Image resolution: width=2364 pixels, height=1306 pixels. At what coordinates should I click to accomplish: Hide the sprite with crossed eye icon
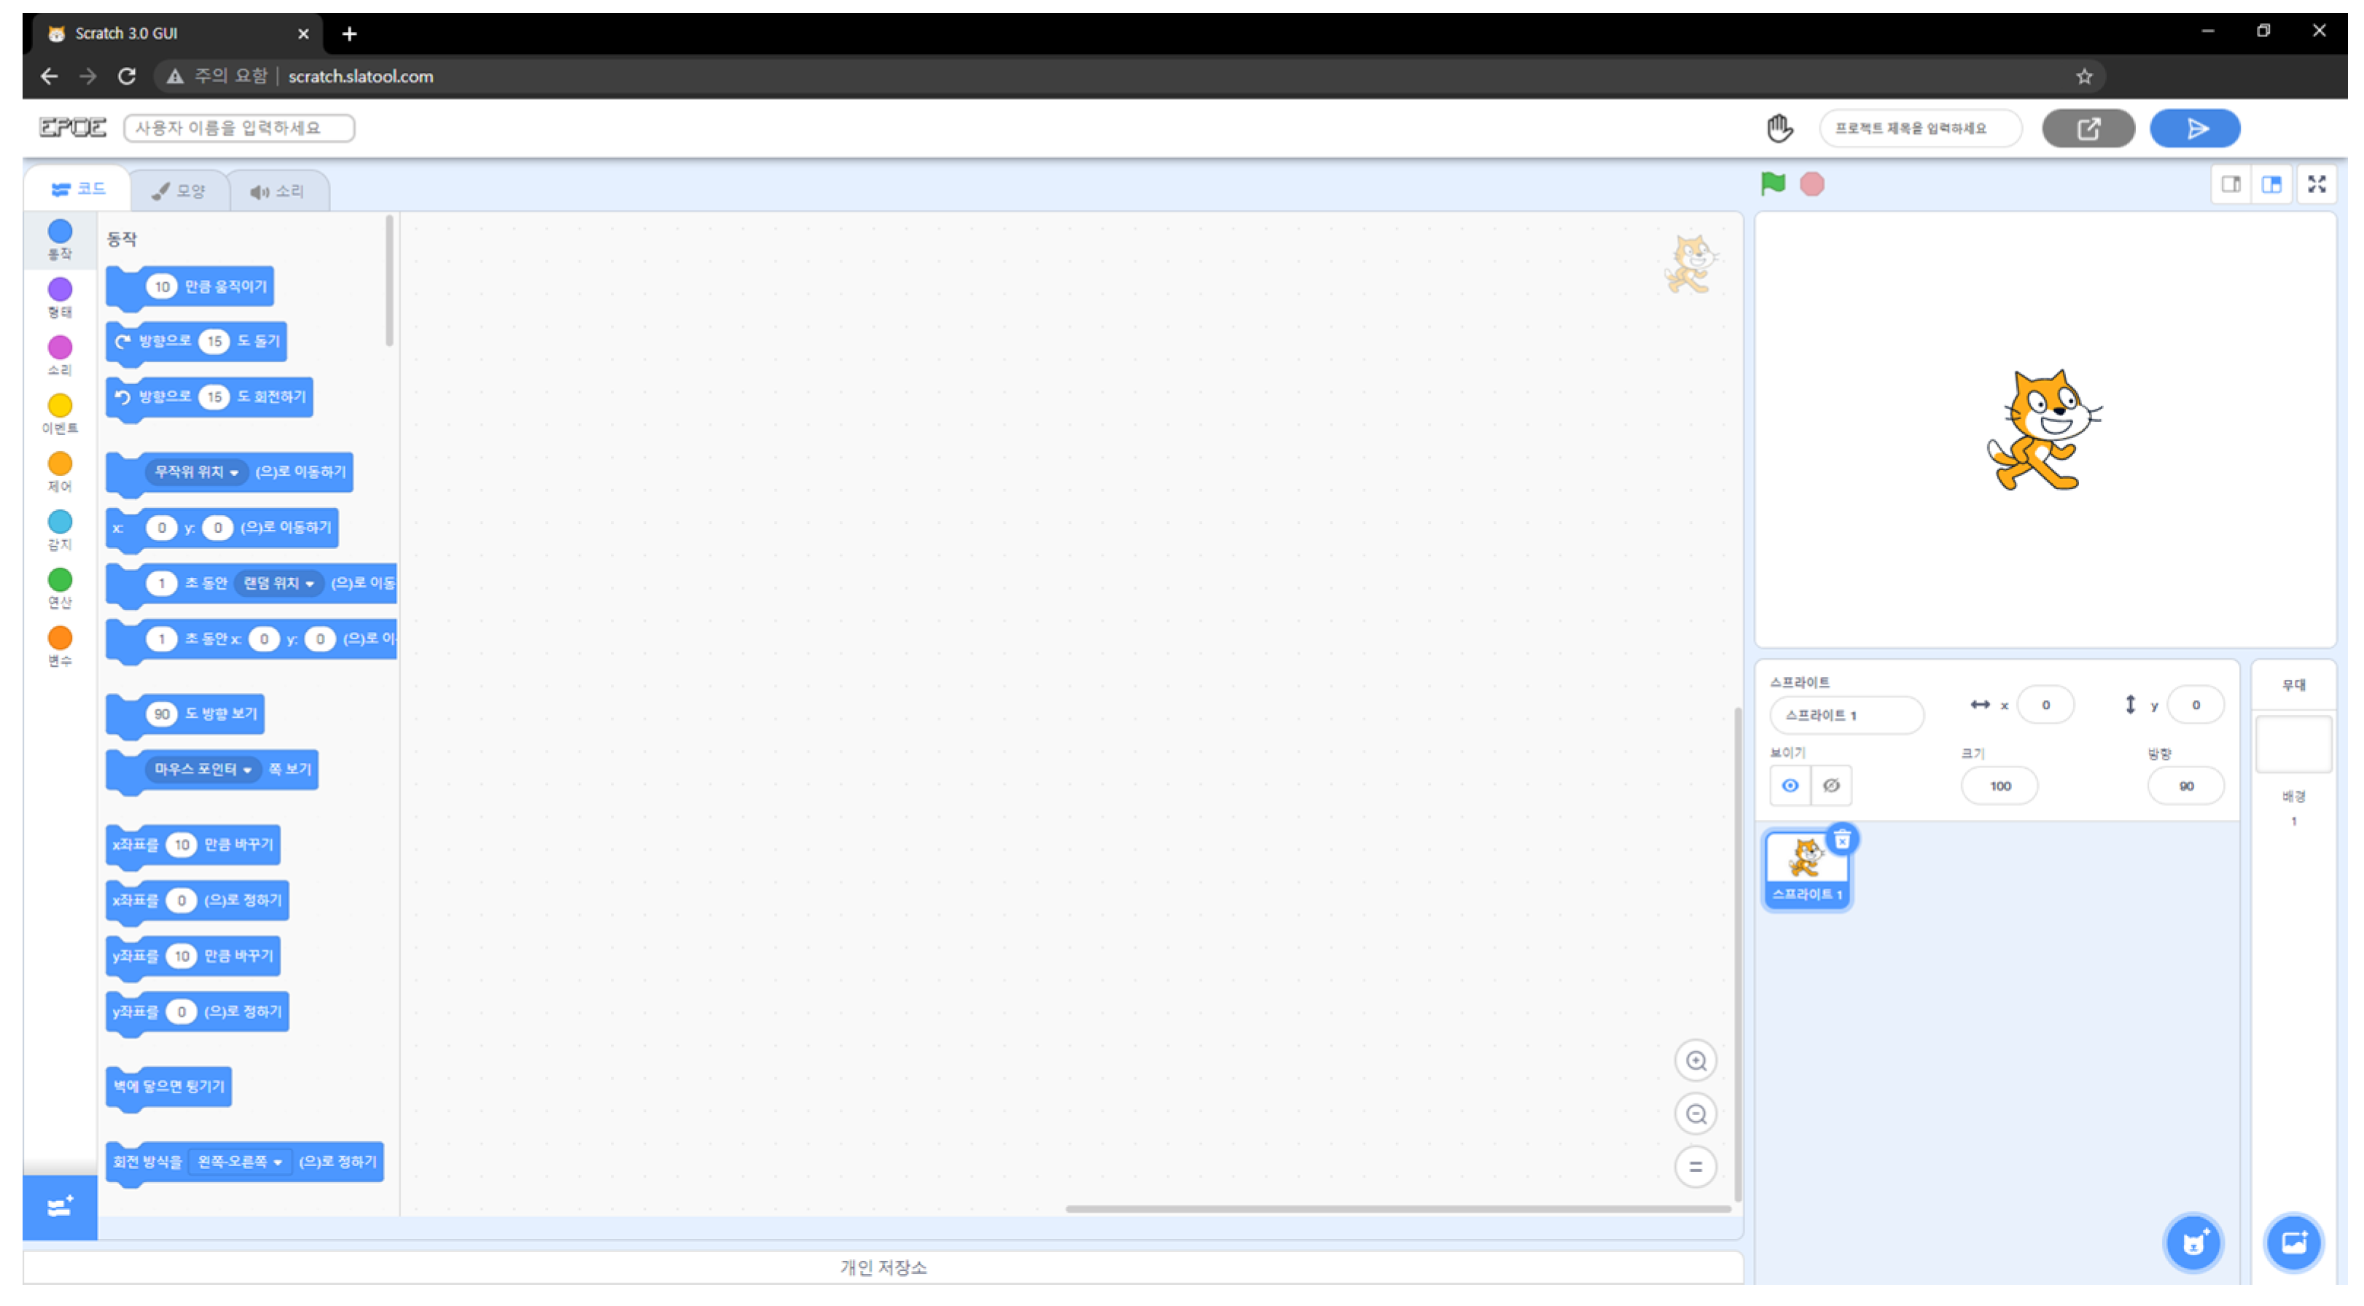coord(1831,786)
